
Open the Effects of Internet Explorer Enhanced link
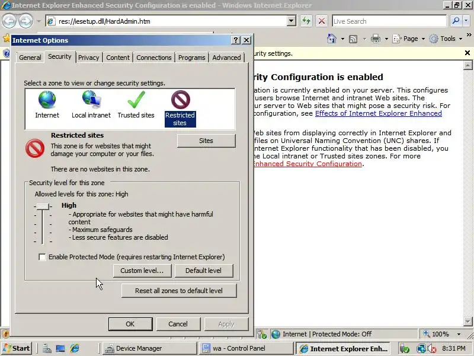379,113
